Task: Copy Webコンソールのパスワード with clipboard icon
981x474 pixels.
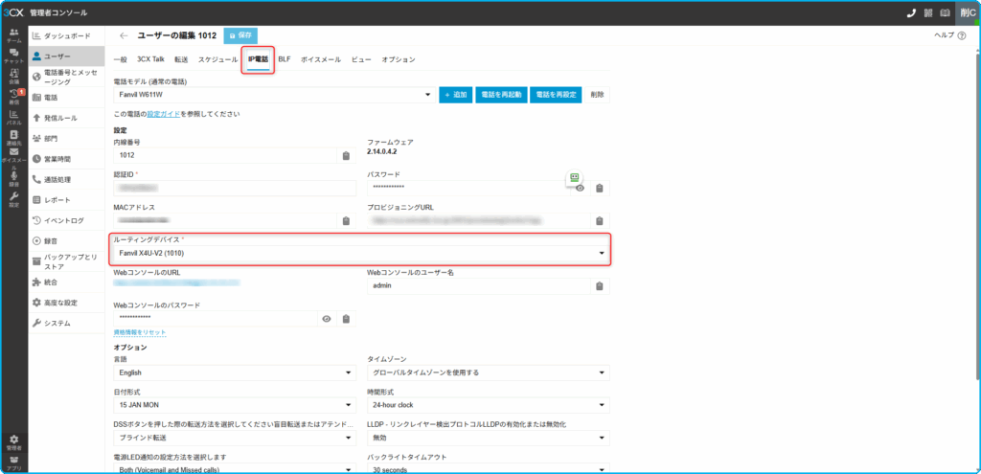Action: coord(346,319)
